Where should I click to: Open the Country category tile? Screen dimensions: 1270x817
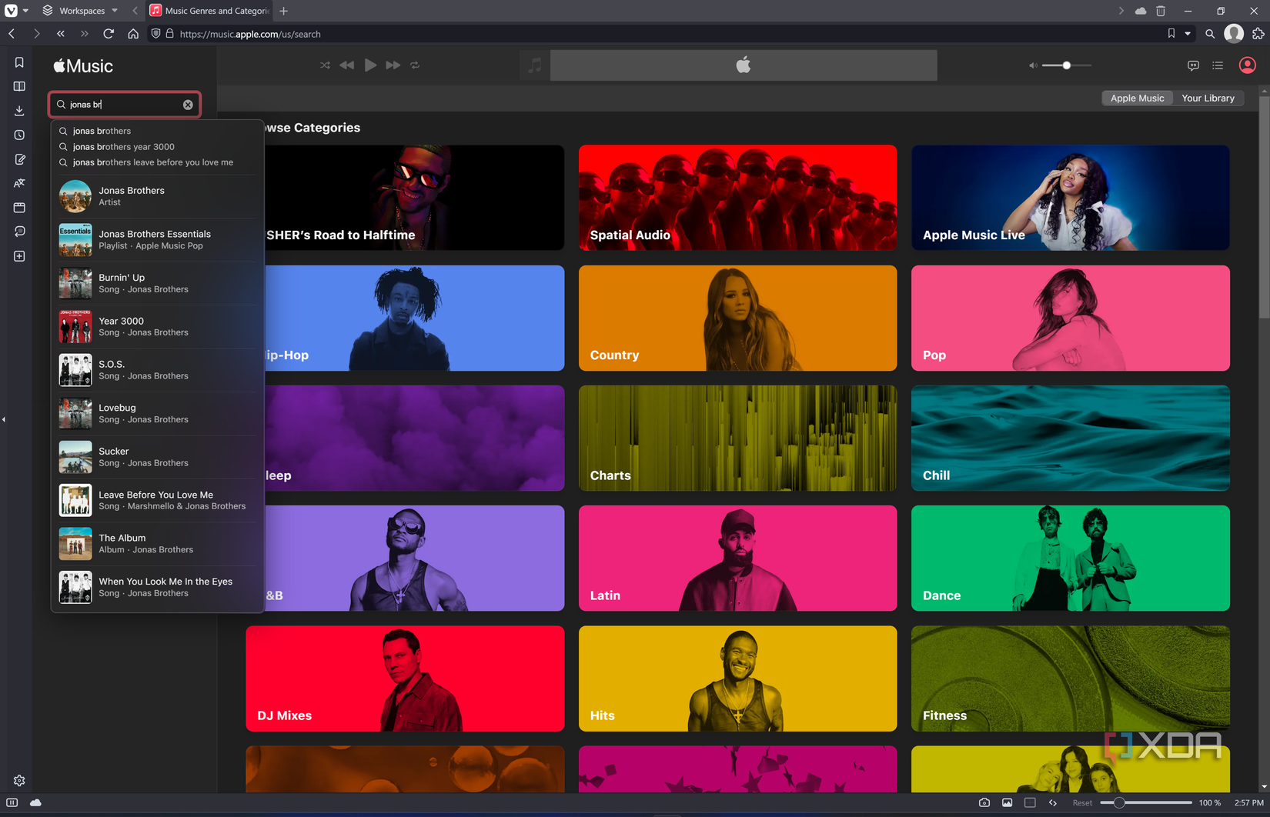pos(737,318)
